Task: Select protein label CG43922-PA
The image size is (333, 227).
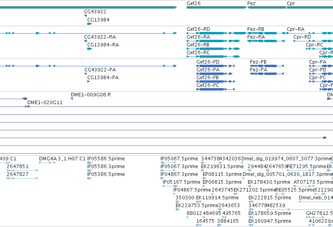Action: coord(100,70)
